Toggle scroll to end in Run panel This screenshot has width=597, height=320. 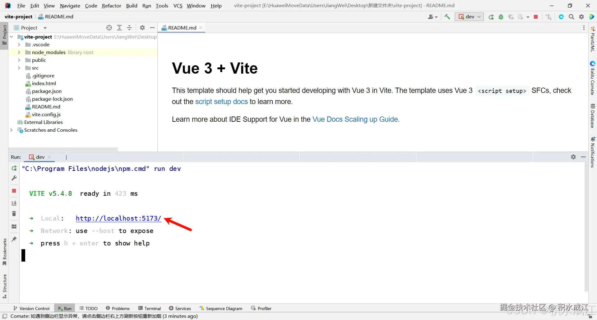[14, 203]
